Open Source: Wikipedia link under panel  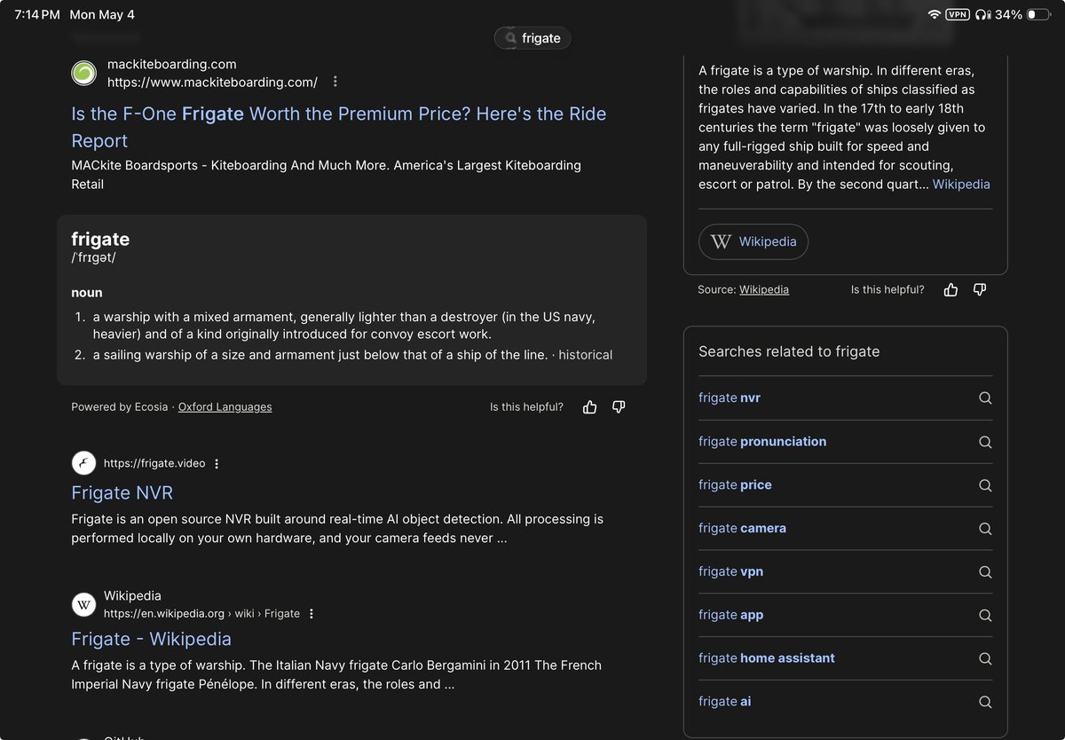pos(764,289)
